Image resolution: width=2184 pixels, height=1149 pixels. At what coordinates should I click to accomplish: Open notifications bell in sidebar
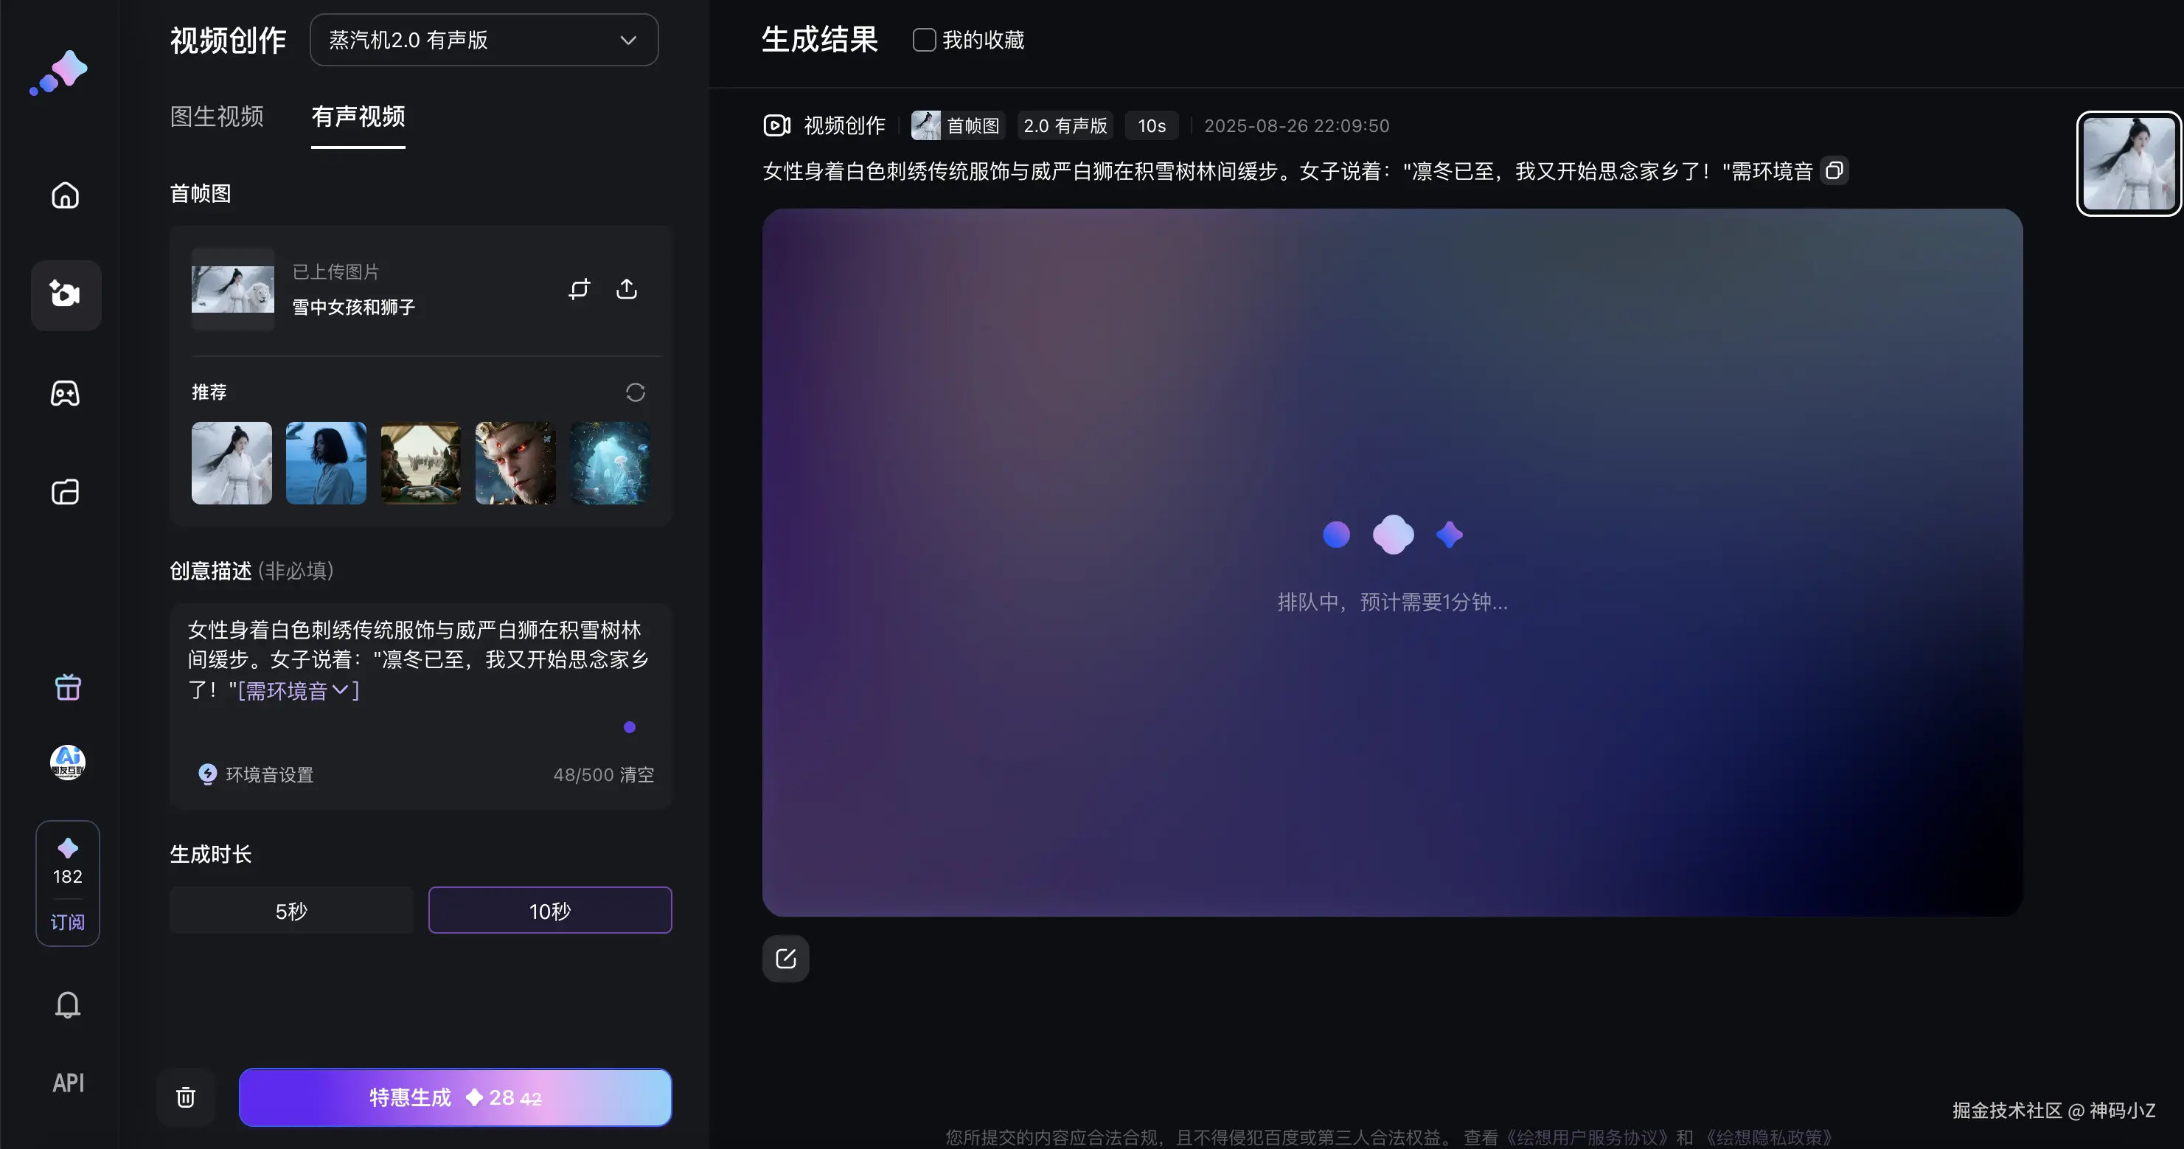[x=68, y=1005]
